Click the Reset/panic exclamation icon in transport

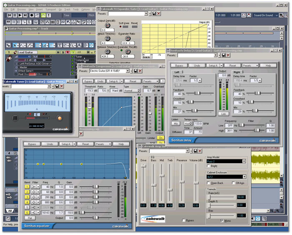coord(48,15)
